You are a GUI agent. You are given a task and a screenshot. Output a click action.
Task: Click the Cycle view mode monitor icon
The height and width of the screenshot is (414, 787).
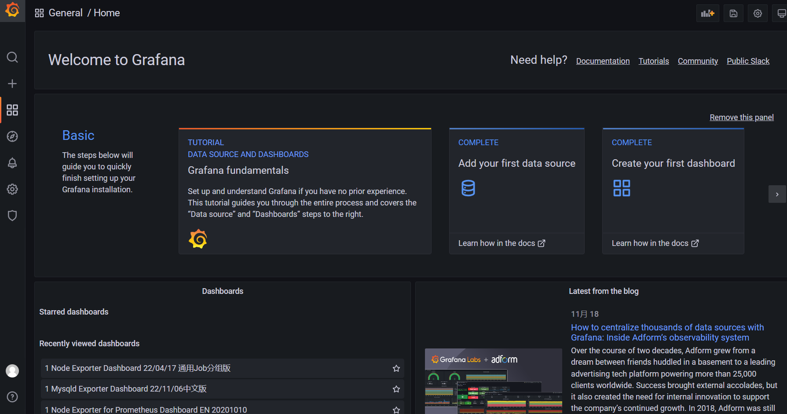(781, 13)
